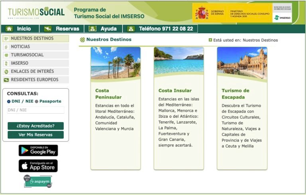Click the TurismoSocial logo in header
The height and width of the screenshot is (195, 306).
(36, 12)
